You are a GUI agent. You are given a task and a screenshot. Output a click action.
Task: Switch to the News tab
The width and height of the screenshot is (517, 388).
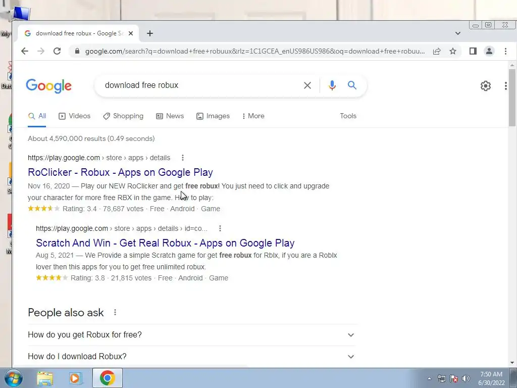pyautogui.click(x=170, y=116)
